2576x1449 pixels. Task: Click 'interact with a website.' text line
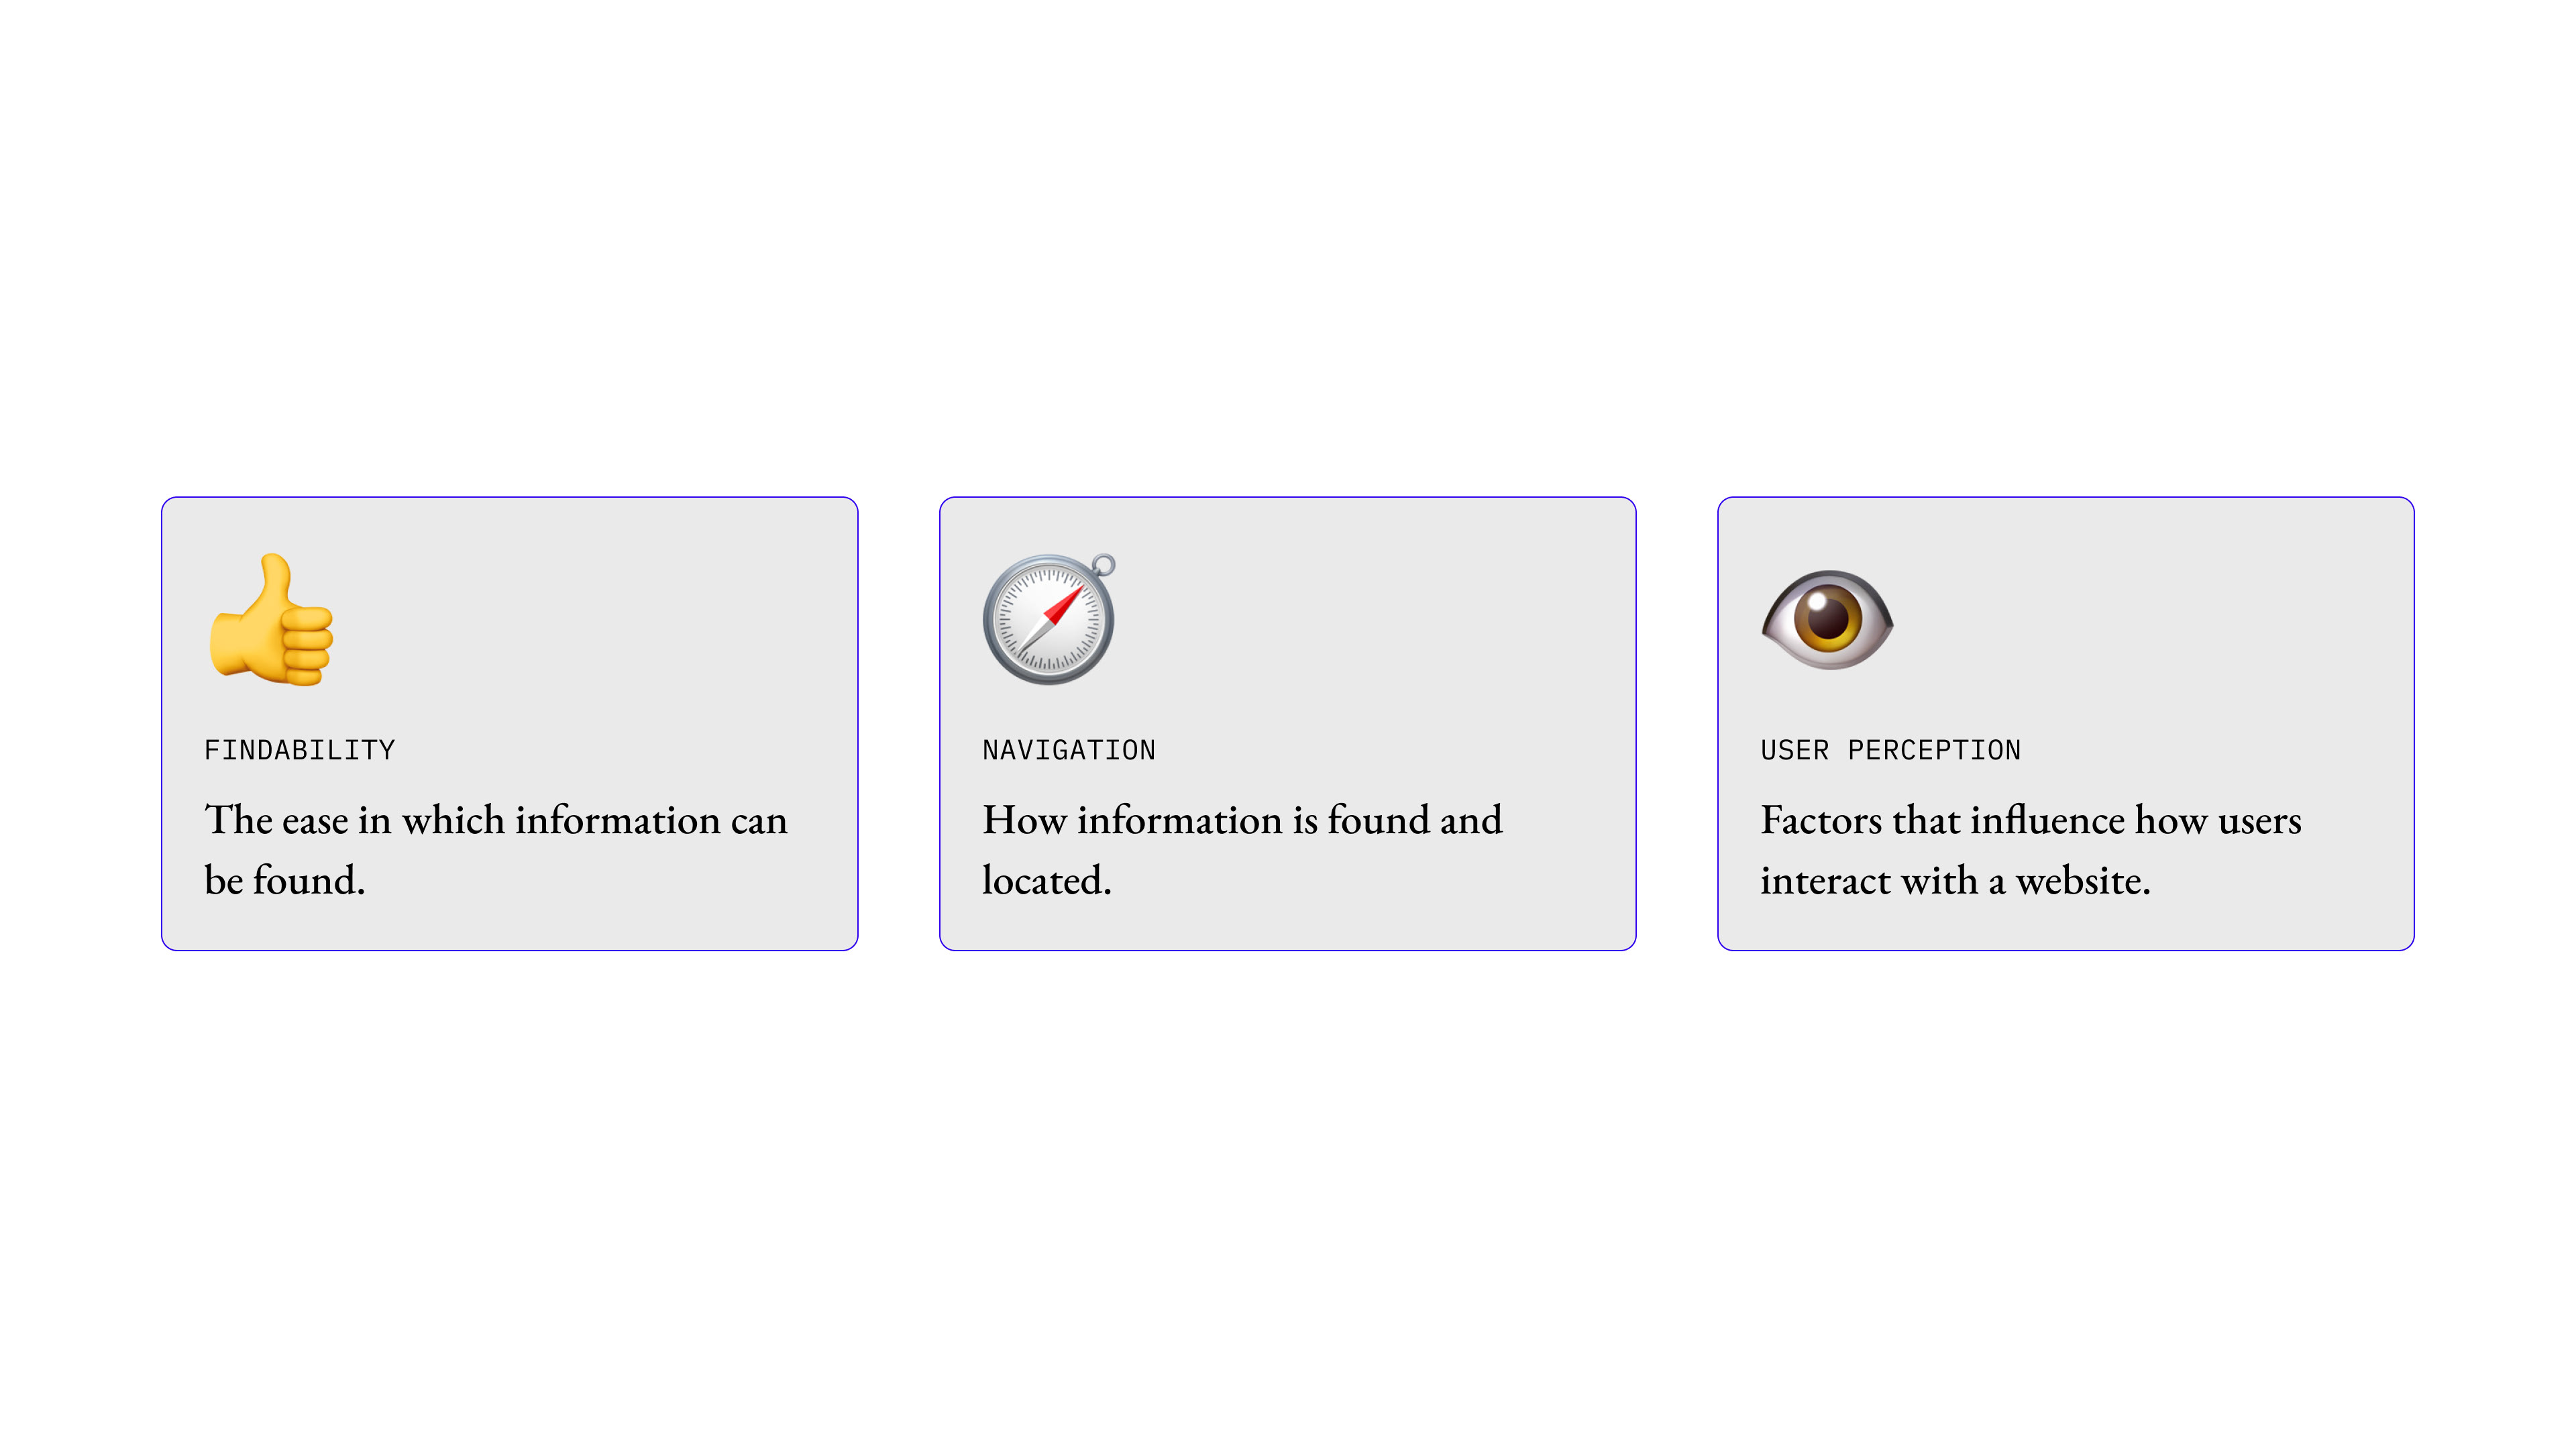pos(1955,880)
